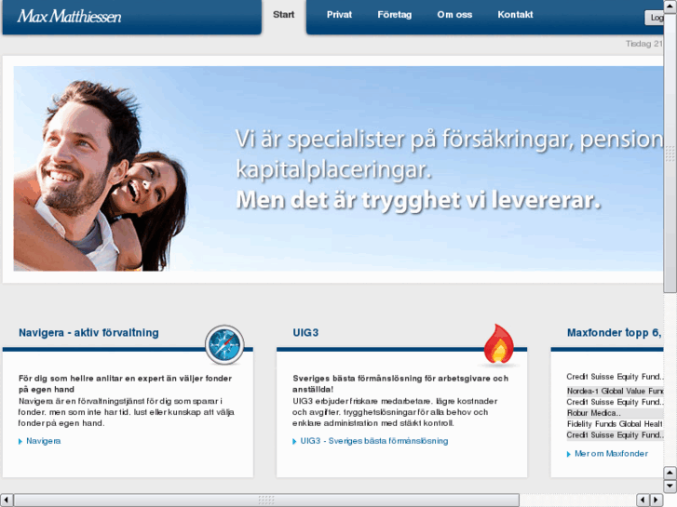Select Nordea-1 Global Value Fund row

615,391
